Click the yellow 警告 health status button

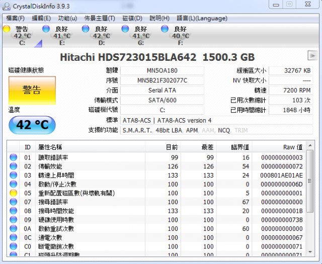(x=32, y=91)
